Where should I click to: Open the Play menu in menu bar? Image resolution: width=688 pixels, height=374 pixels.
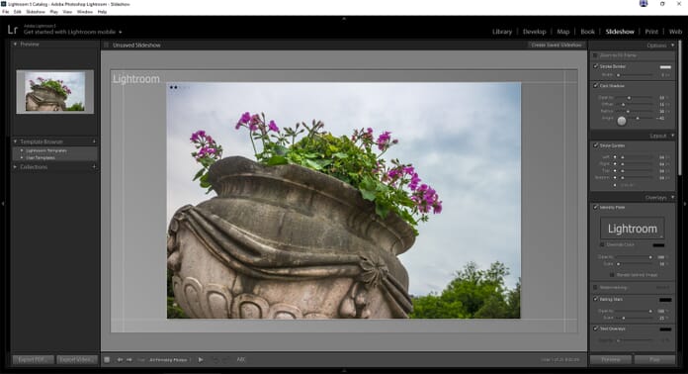click(x=54, y=12)
